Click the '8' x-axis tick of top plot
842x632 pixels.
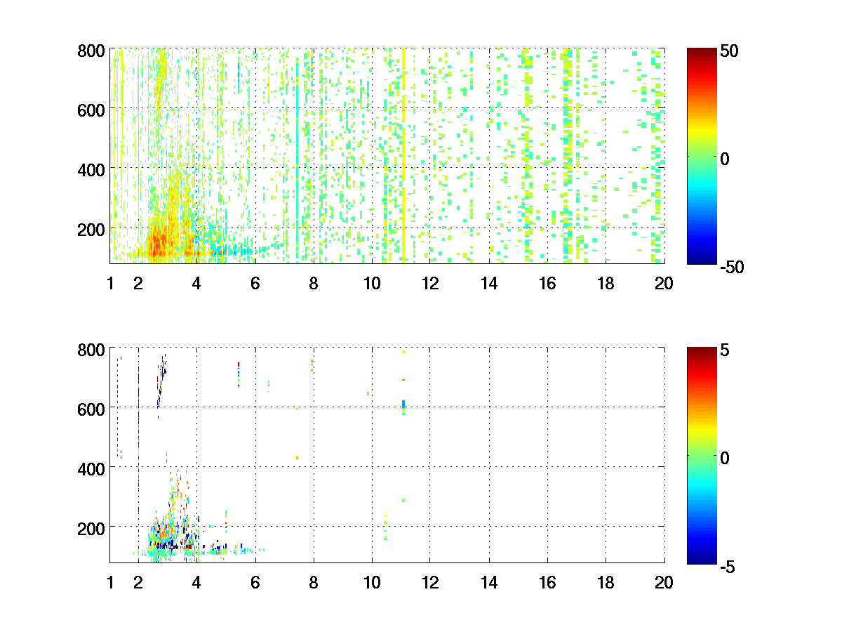314,284
